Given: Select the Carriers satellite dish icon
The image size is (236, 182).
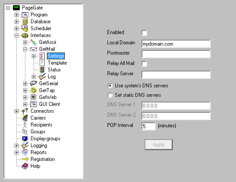Looking at the screenshot, I should pos(25,118).
